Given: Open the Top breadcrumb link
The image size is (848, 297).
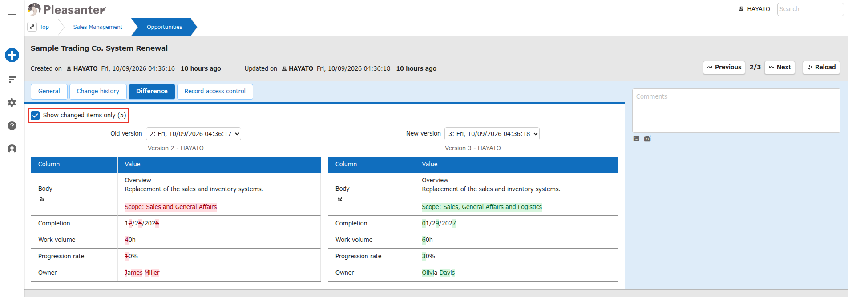Looking at the screenshot, I should pyautogui.click(x=44, y=27).
